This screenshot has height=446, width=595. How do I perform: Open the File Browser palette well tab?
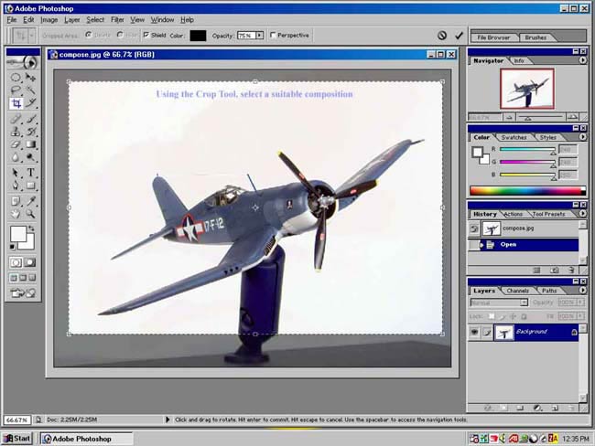pos(493,37)
